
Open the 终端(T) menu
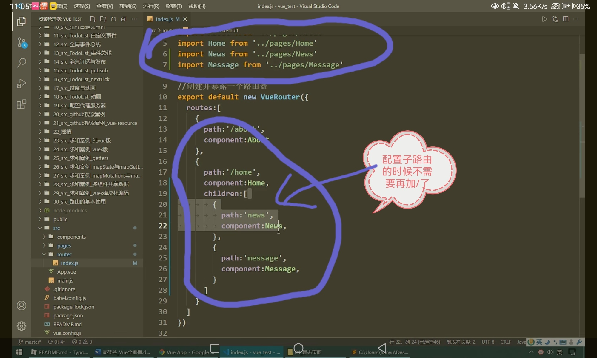pyautogui.click(x=174, y=6)
